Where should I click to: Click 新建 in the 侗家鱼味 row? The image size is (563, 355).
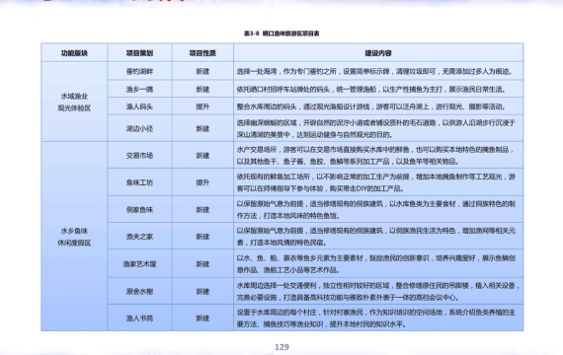(x=202, y=209)
